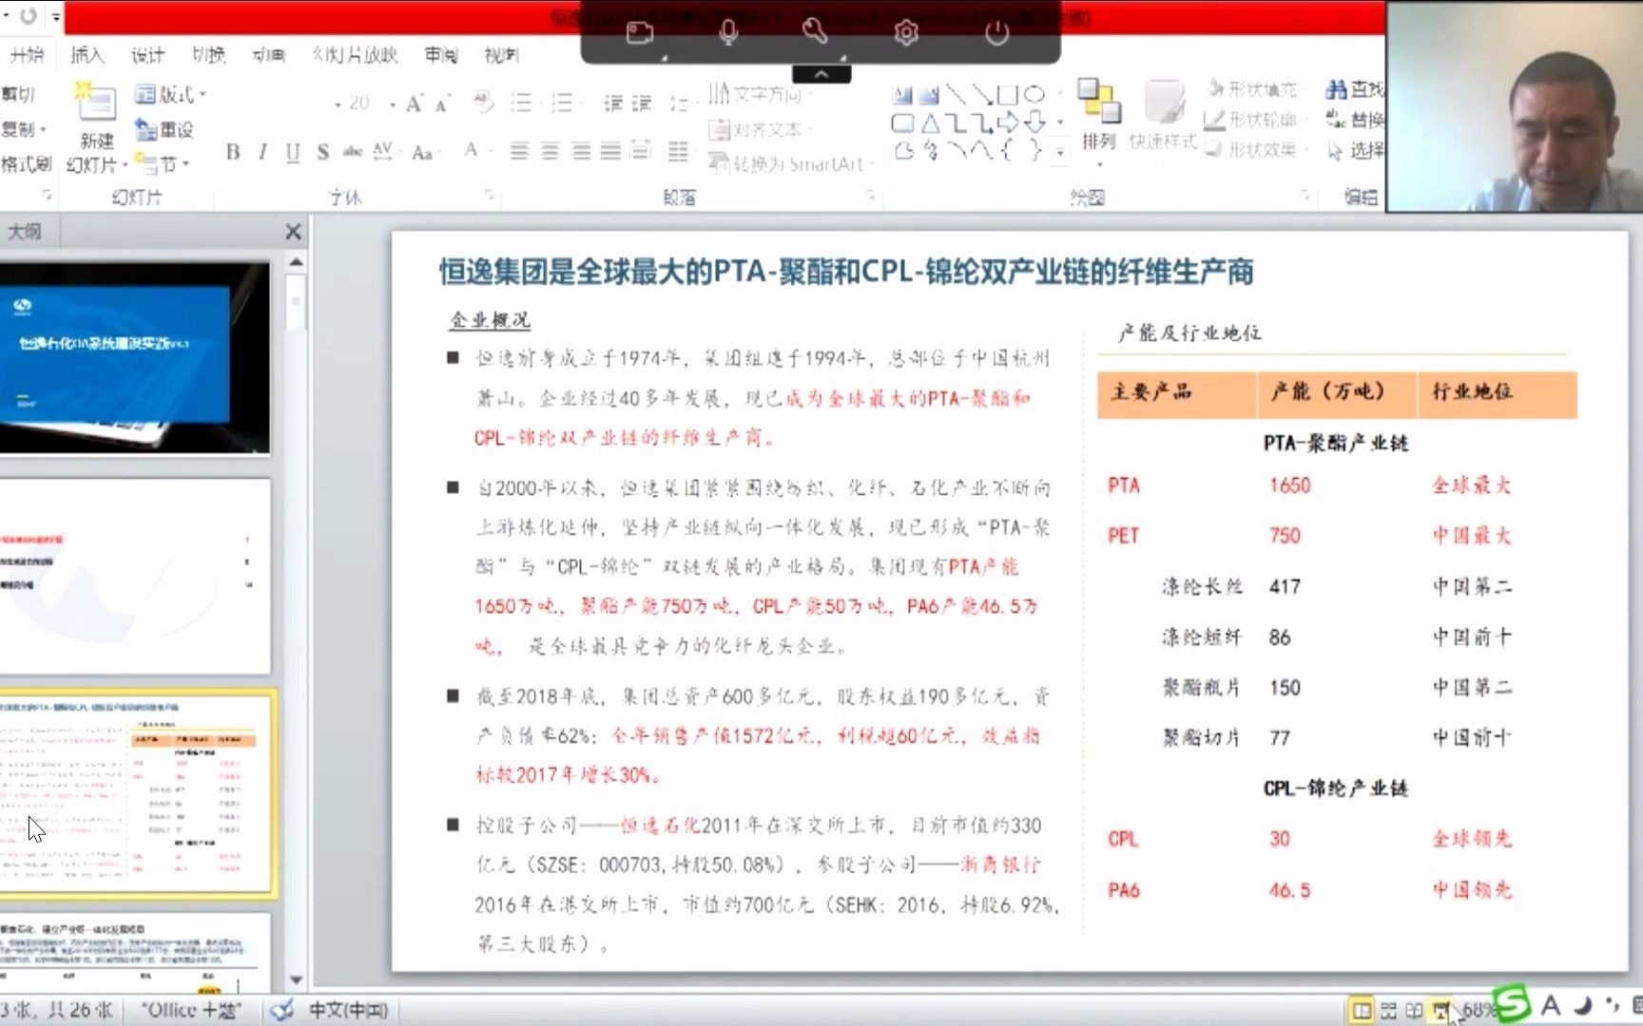Click the microphone icon in meeting toolbar
The width and height of the screenshot is (1643, 1026).
728,33
